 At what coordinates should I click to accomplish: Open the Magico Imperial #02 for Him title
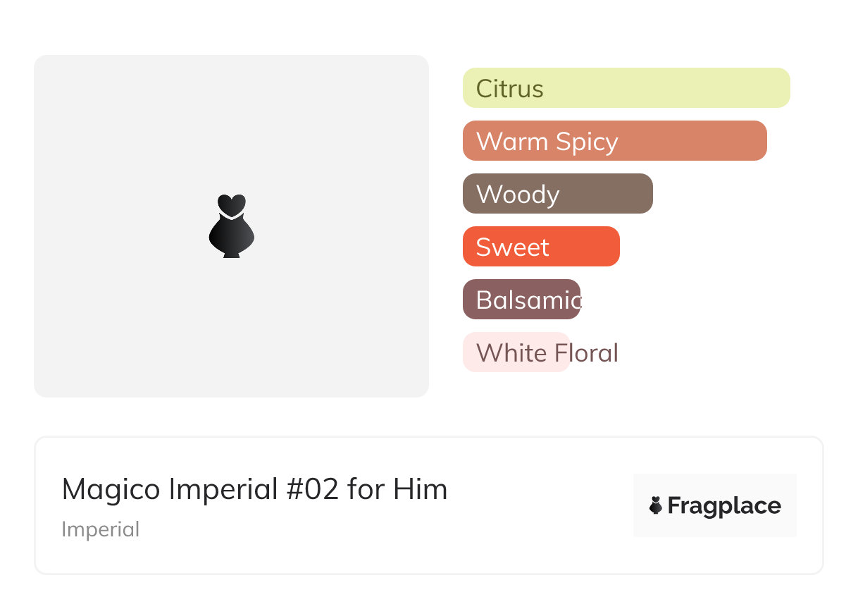click(x=254, y=489)
